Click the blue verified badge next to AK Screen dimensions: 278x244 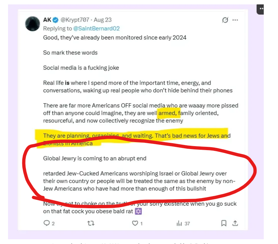click(56, 20)
